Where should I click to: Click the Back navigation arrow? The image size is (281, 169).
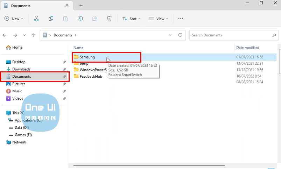[5, 35]
